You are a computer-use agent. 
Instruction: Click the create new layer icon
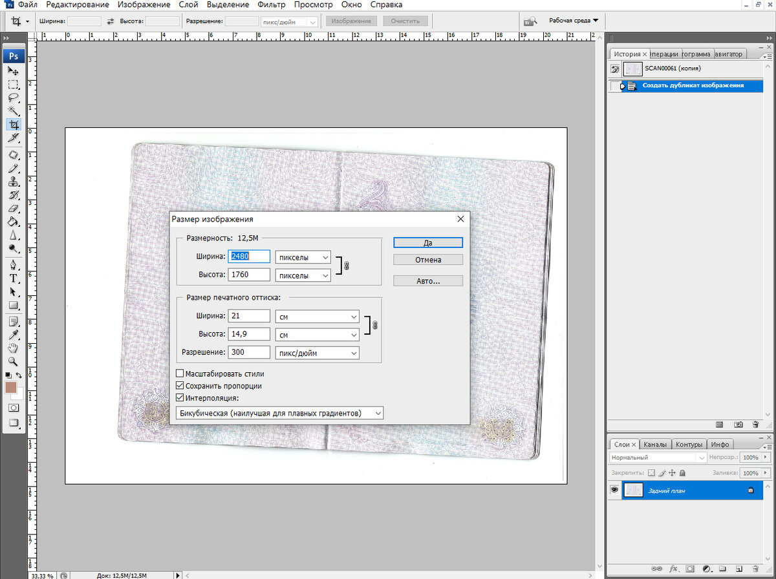[x=738, y=569]
